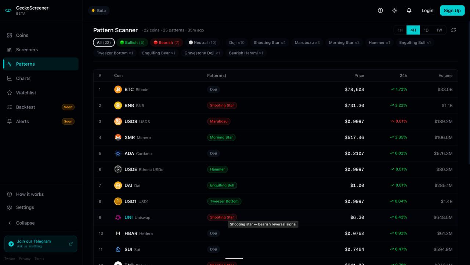The height and width of the screenshot is (265, 470).
Task: Toggle the Tweezer Bottom ×1 filter chip
Action: (115, 53)
